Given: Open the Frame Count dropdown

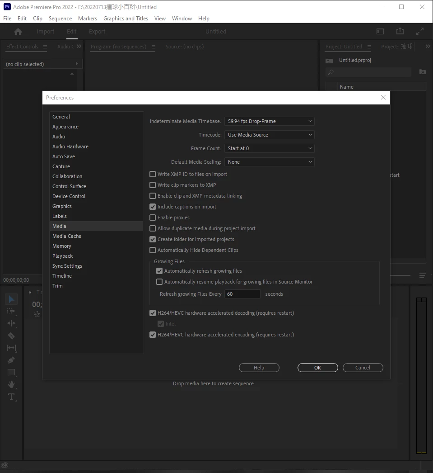Looking at the screenshot, I should click(270, 148).
